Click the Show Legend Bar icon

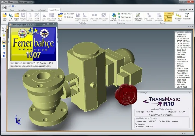159,15
